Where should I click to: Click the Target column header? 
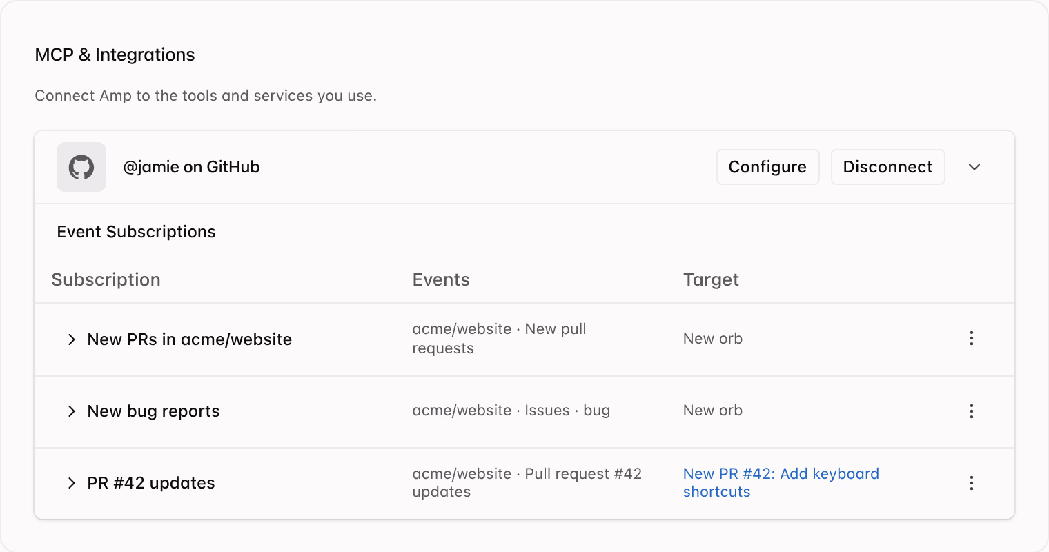[711, 279]
